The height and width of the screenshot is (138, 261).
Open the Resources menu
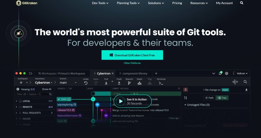coord(199,3)
